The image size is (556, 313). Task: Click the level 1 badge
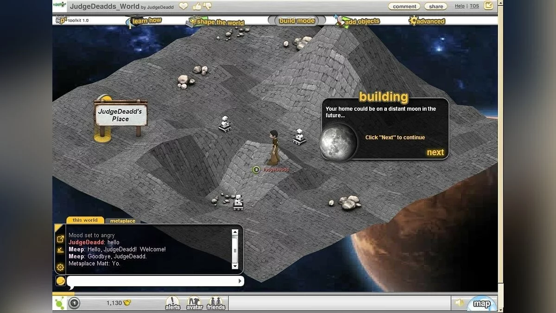74,304
